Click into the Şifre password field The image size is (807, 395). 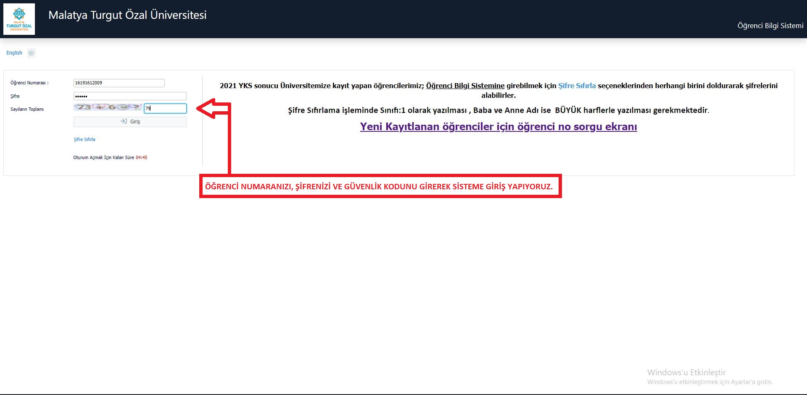click(130, 96)
